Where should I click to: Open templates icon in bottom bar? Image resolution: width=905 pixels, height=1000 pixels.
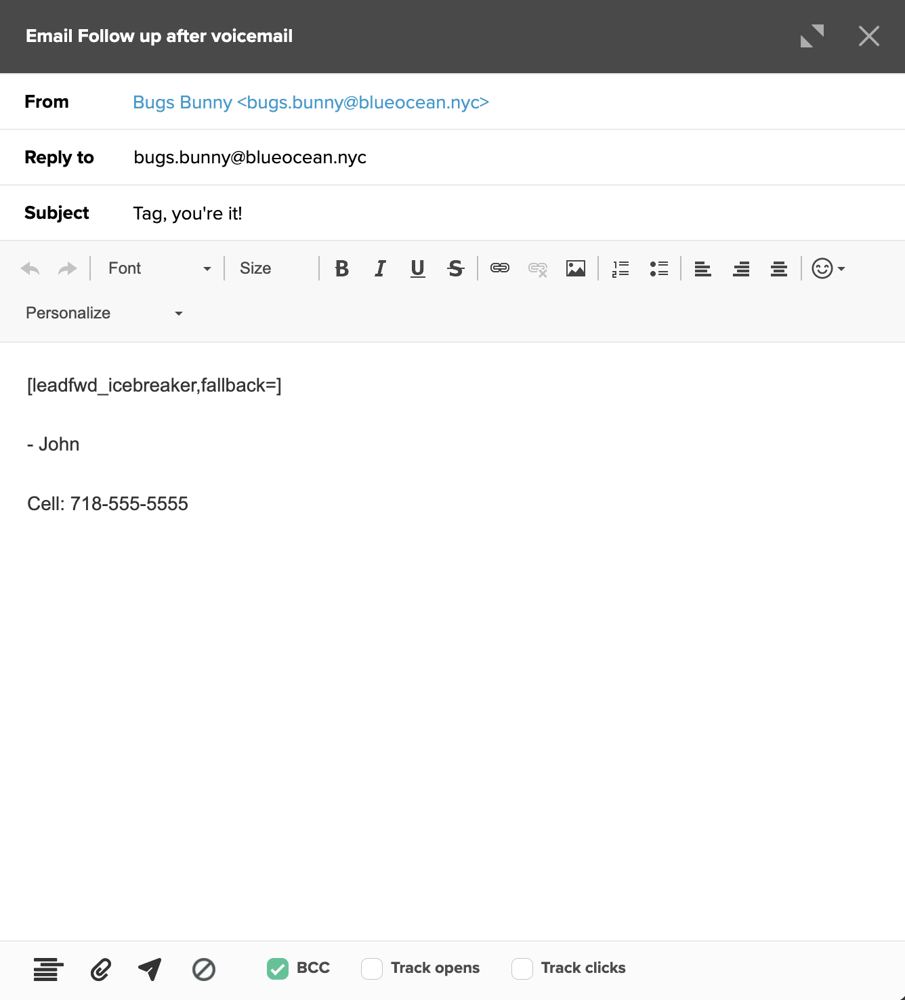coord(48,970)
